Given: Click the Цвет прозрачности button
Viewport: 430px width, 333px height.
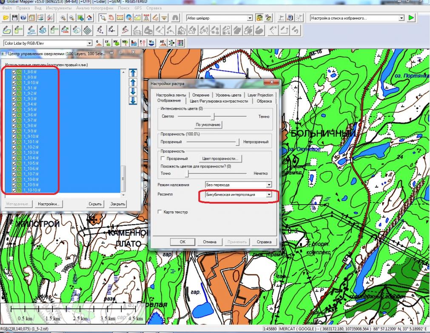Looking at the screenshot, I should [220, 159].
